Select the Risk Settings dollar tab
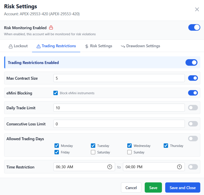Image resolution: width=204 pixels, height=195 pixels. (99, 46)
